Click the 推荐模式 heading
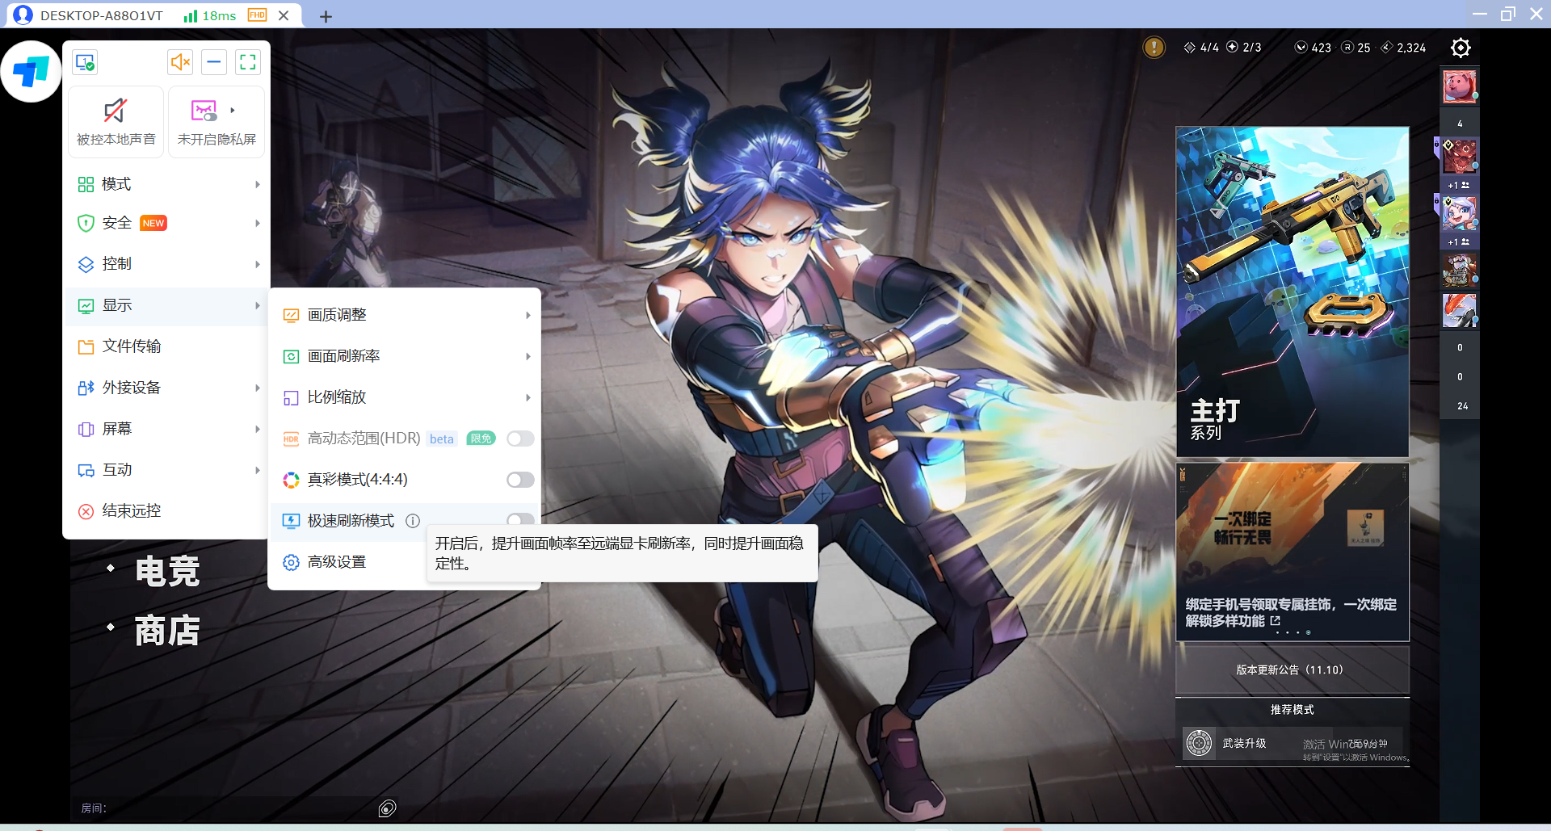Viewport: 1551px width, 831px height. coord(1292,709)
